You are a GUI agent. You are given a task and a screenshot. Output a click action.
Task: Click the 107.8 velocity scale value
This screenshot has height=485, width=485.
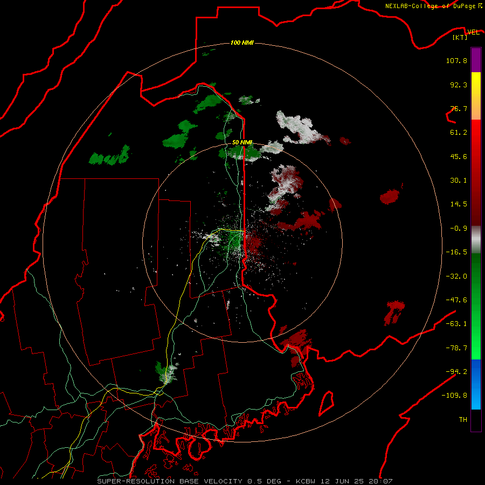coord(456,60)
